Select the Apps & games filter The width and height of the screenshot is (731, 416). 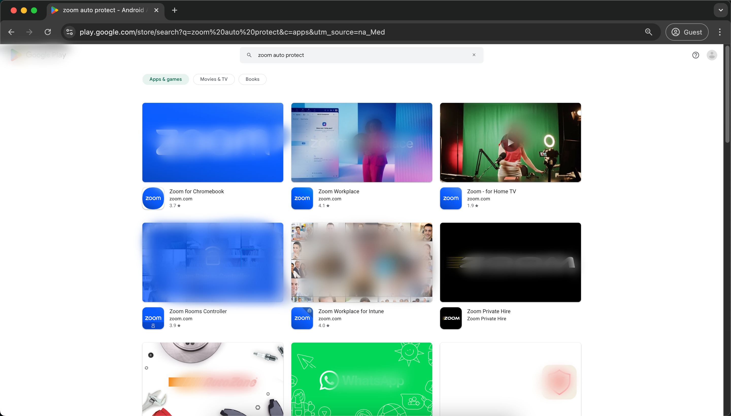click(x=165, y=79)
